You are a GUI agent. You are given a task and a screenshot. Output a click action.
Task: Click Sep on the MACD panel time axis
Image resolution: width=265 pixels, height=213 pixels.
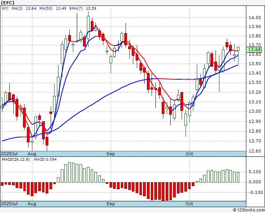111,204
